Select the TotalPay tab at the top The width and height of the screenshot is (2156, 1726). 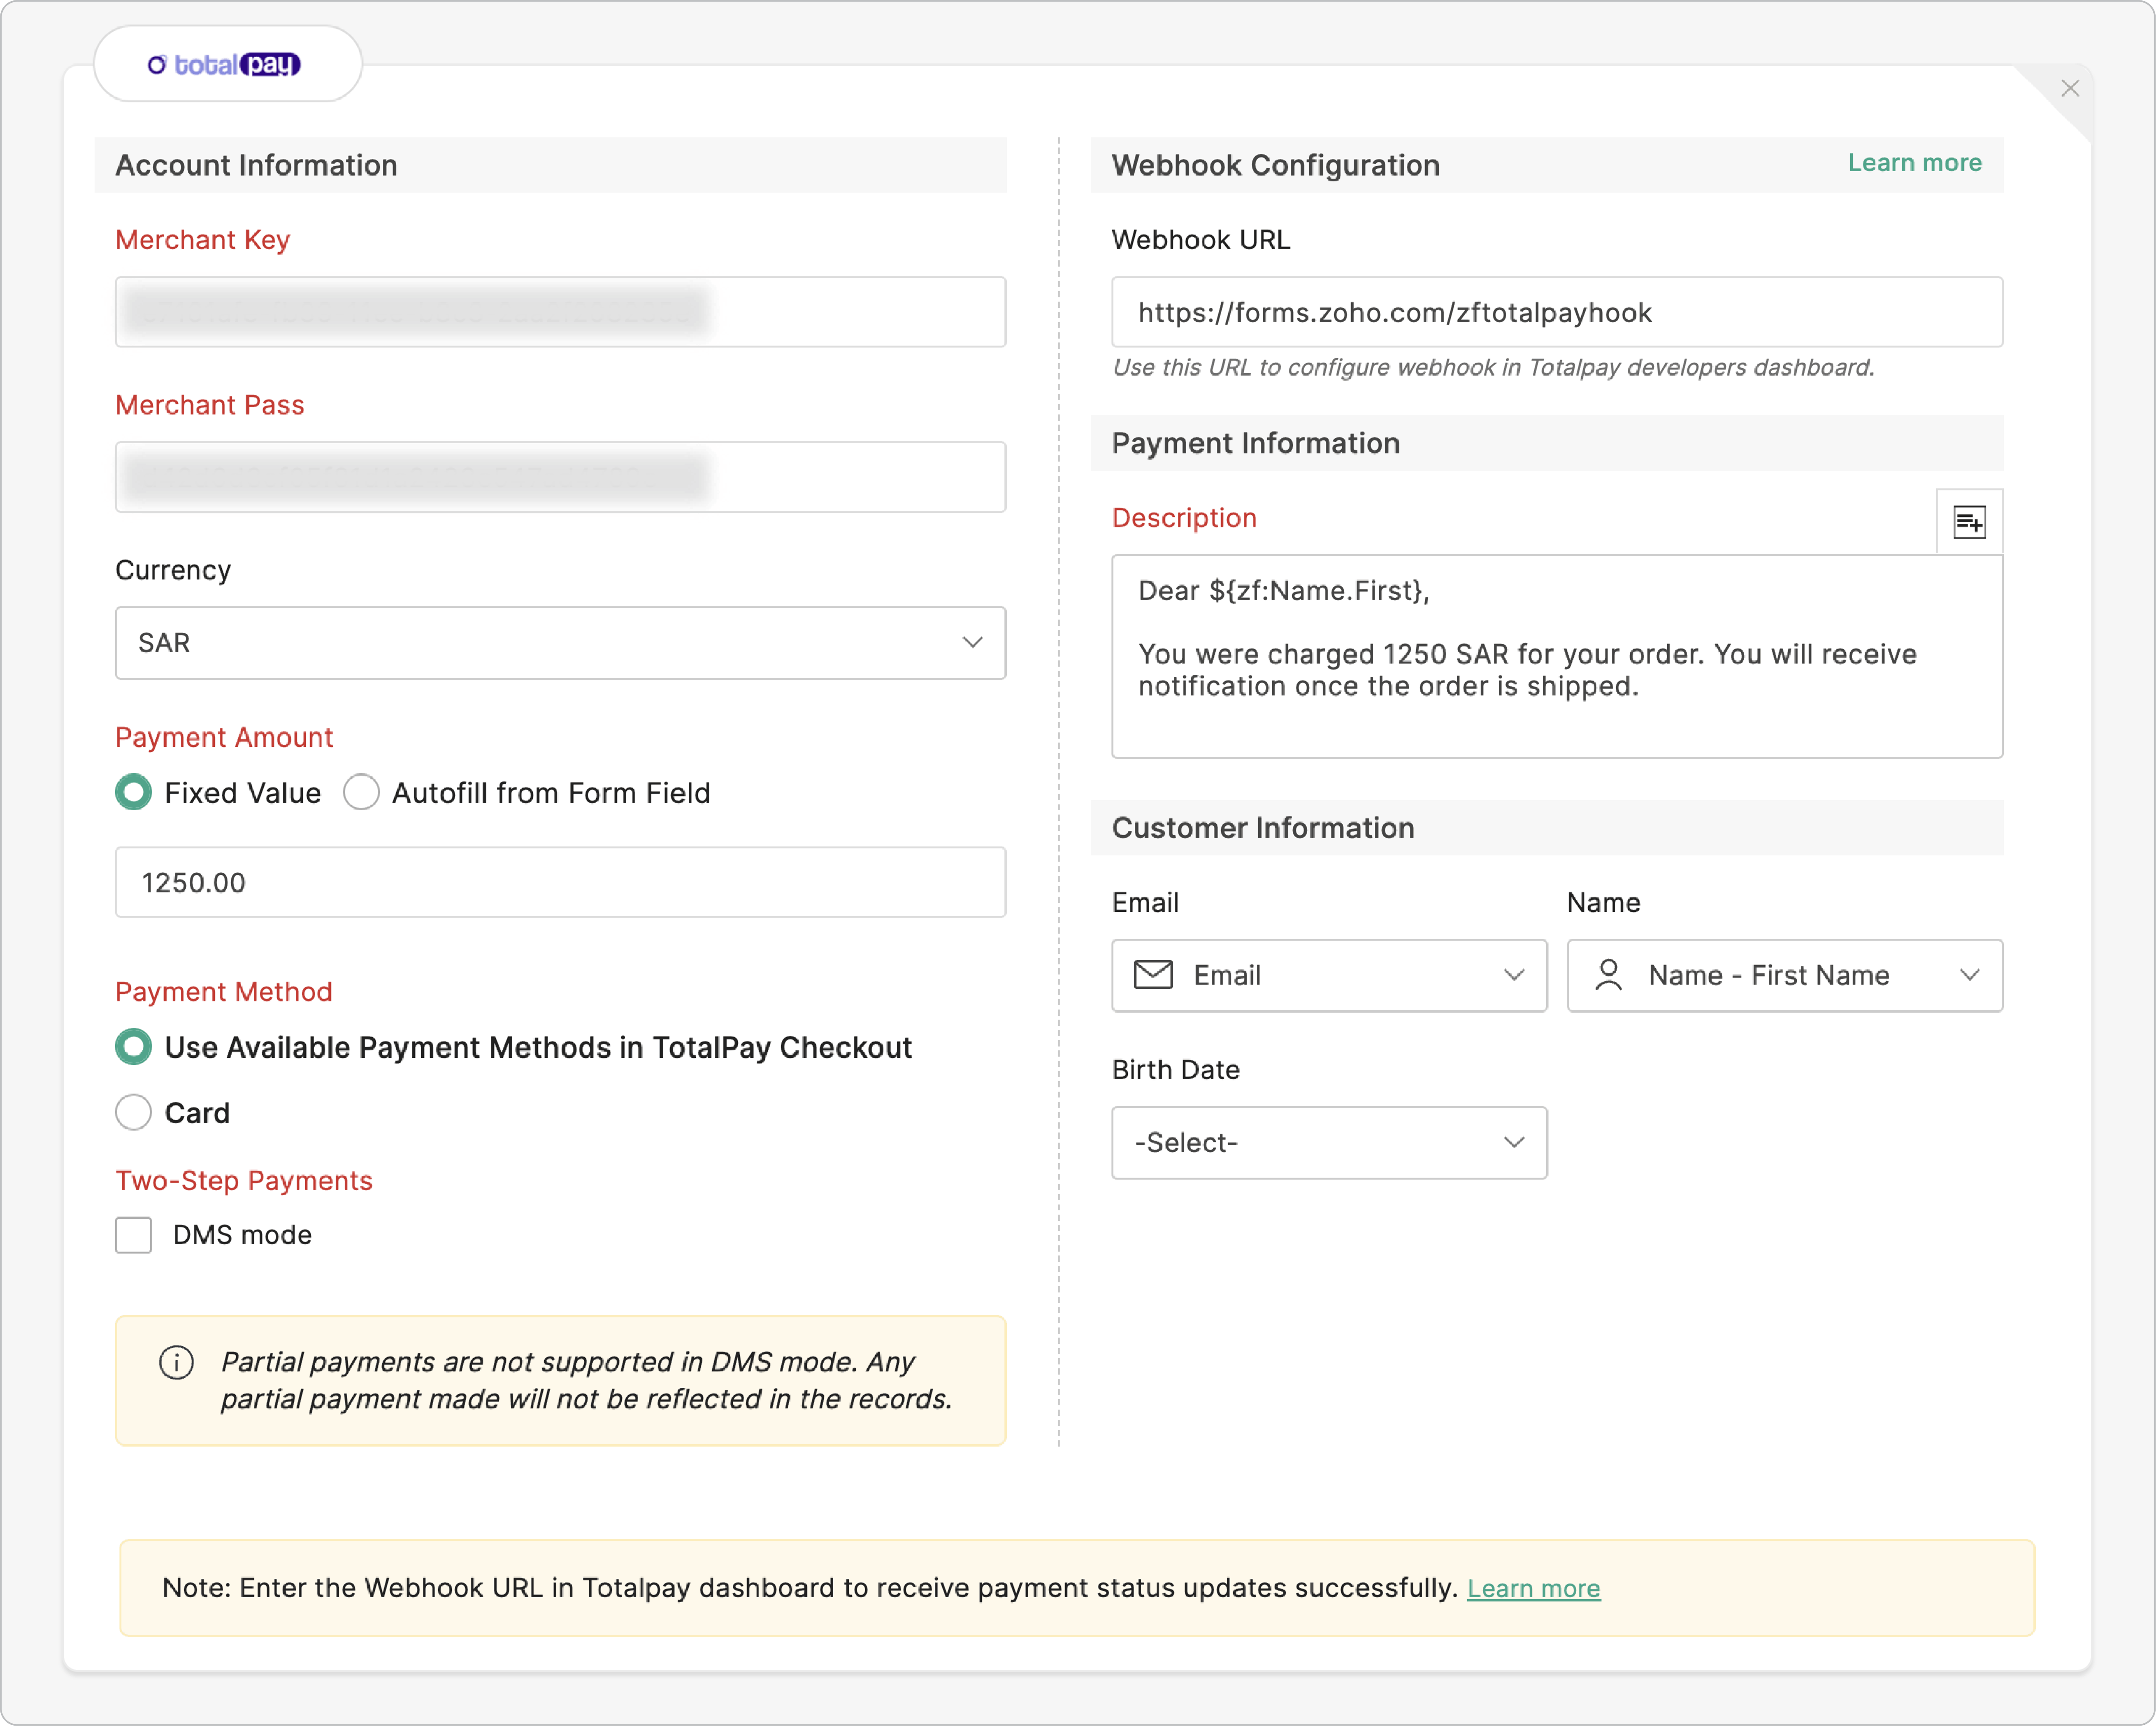click(x=228, y=63)
